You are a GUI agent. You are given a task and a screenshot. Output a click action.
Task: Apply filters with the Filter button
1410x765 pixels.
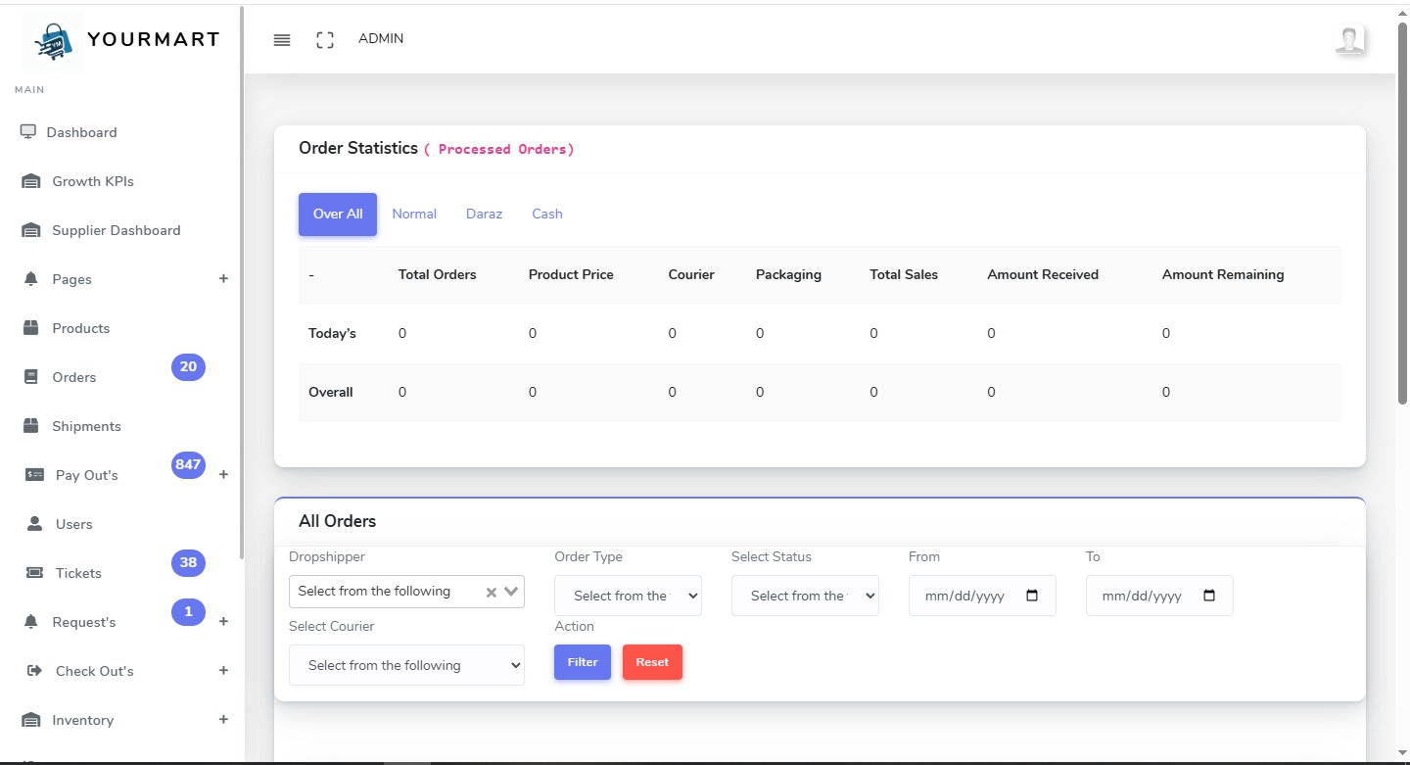pos(583,662)
